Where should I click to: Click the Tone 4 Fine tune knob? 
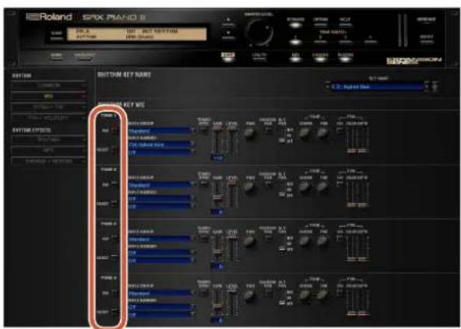[323, 295]
